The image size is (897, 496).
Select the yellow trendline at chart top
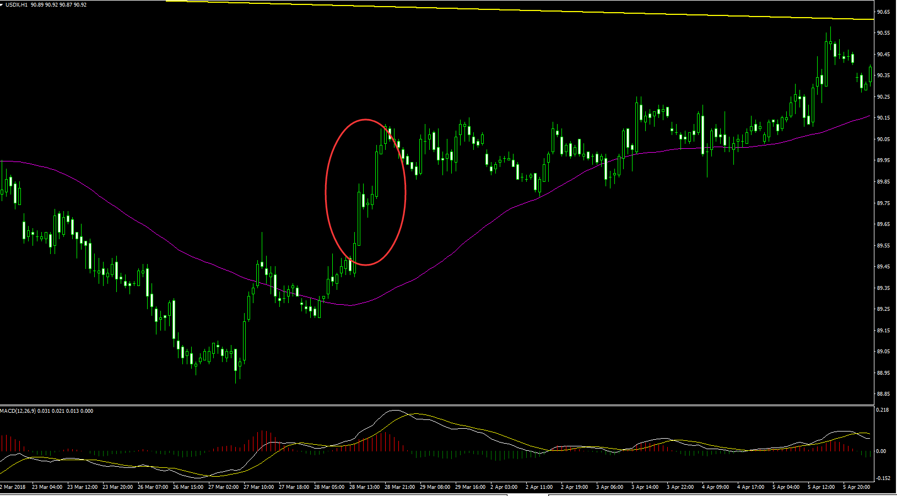coord(520,10)
